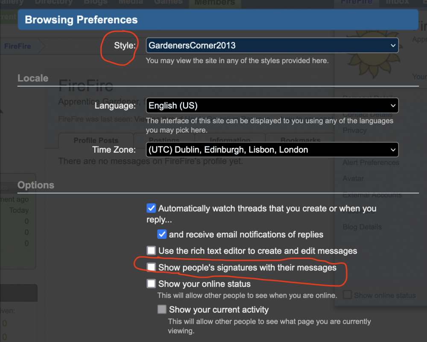
Task: Open Alert Preferences in the sidebar
Action: click(371, 162)
